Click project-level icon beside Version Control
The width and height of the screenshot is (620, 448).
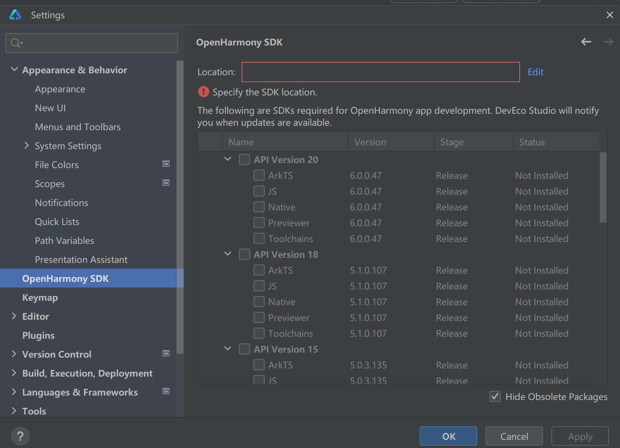[166, 353]
